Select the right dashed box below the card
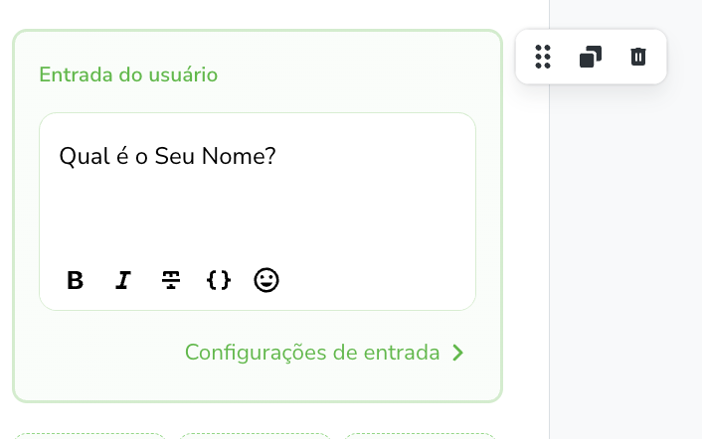This screenshot has height=439, width=702. pyautogui.click(x=419, y=435)
